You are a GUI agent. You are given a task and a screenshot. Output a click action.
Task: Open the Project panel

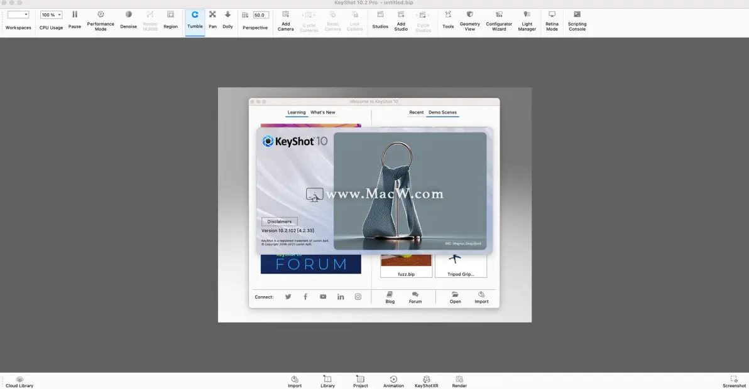click(361, 382)
